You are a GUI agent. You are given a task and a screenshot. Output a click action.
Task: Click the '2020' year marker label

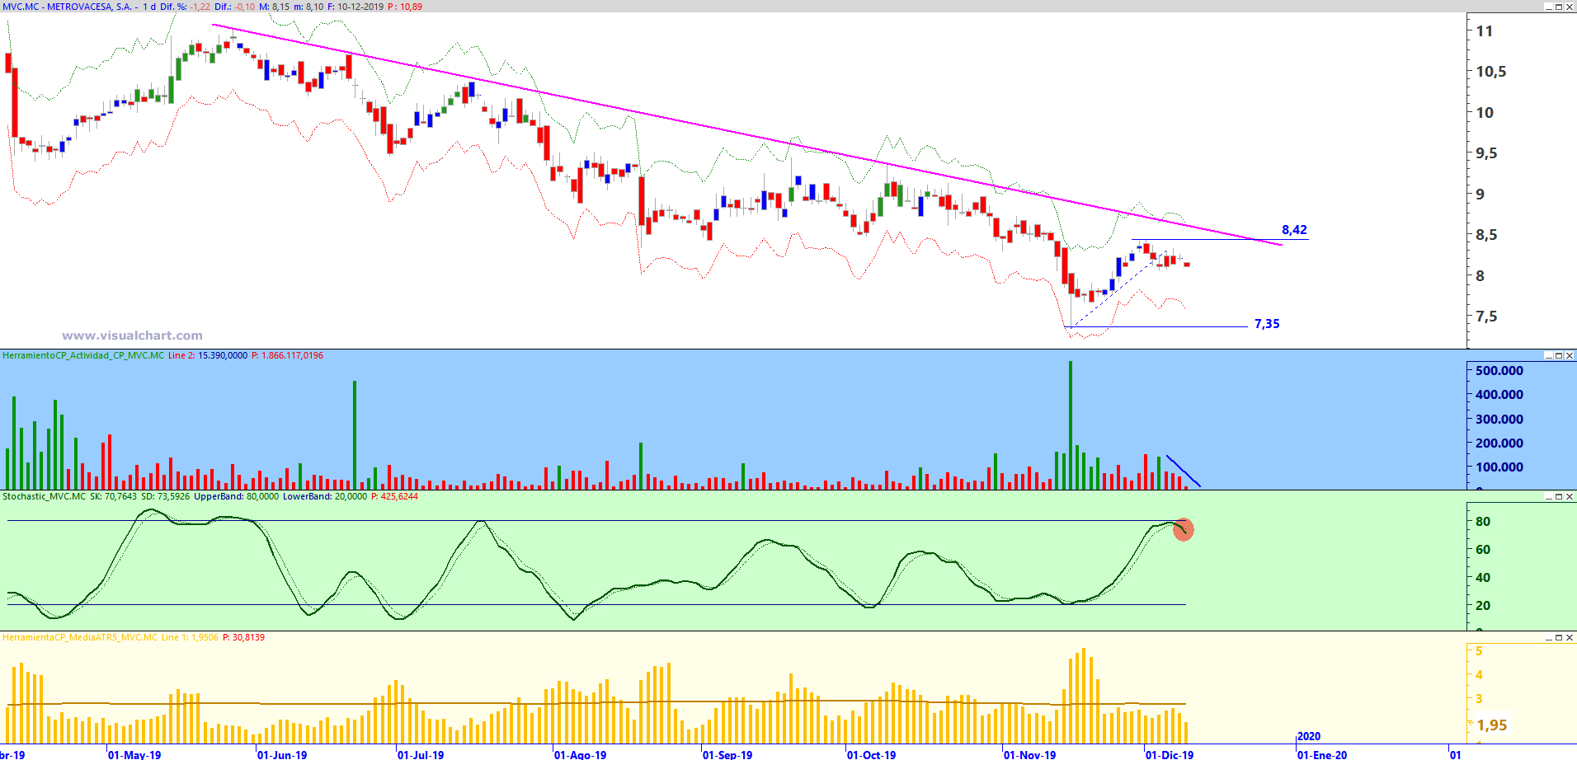1309,736
